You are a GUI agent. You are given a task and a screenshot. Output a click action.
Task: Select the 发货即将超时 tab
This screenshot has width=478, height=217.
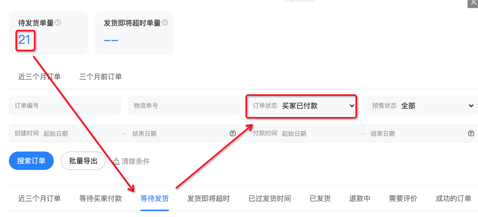click(x=208, y=198)
